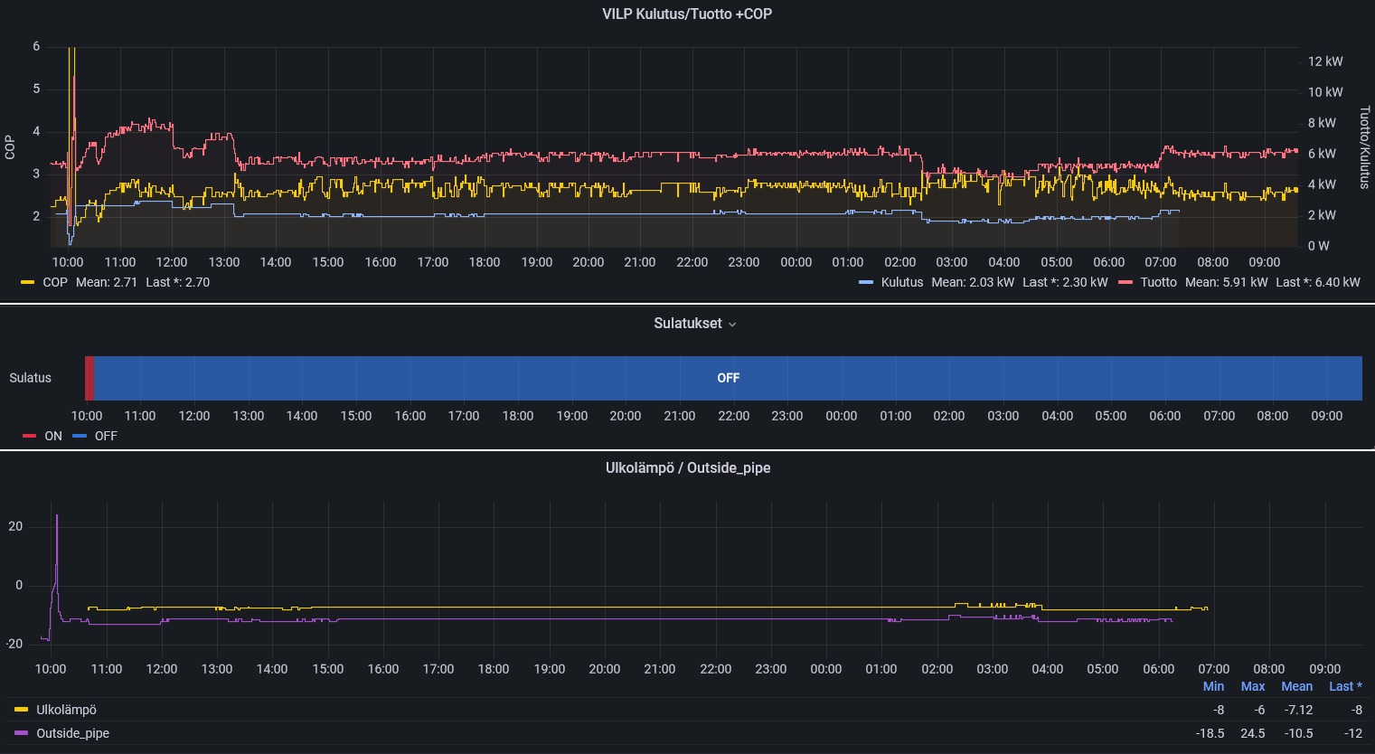Click the pink Tuotto legend color icon

1125,282
